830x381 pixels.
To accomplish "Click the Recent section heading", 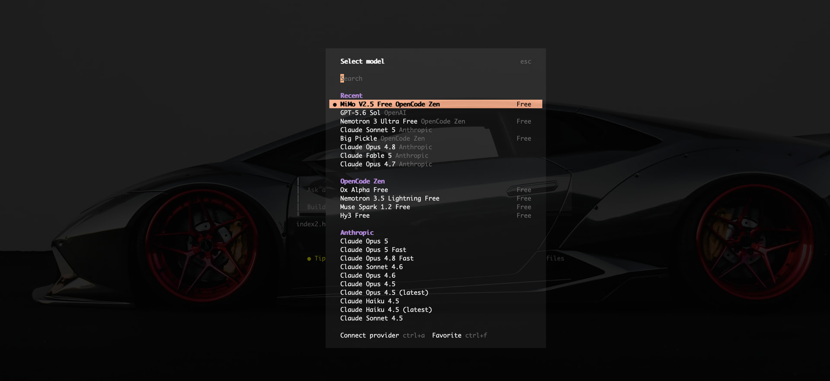I will tap(351, 95).
